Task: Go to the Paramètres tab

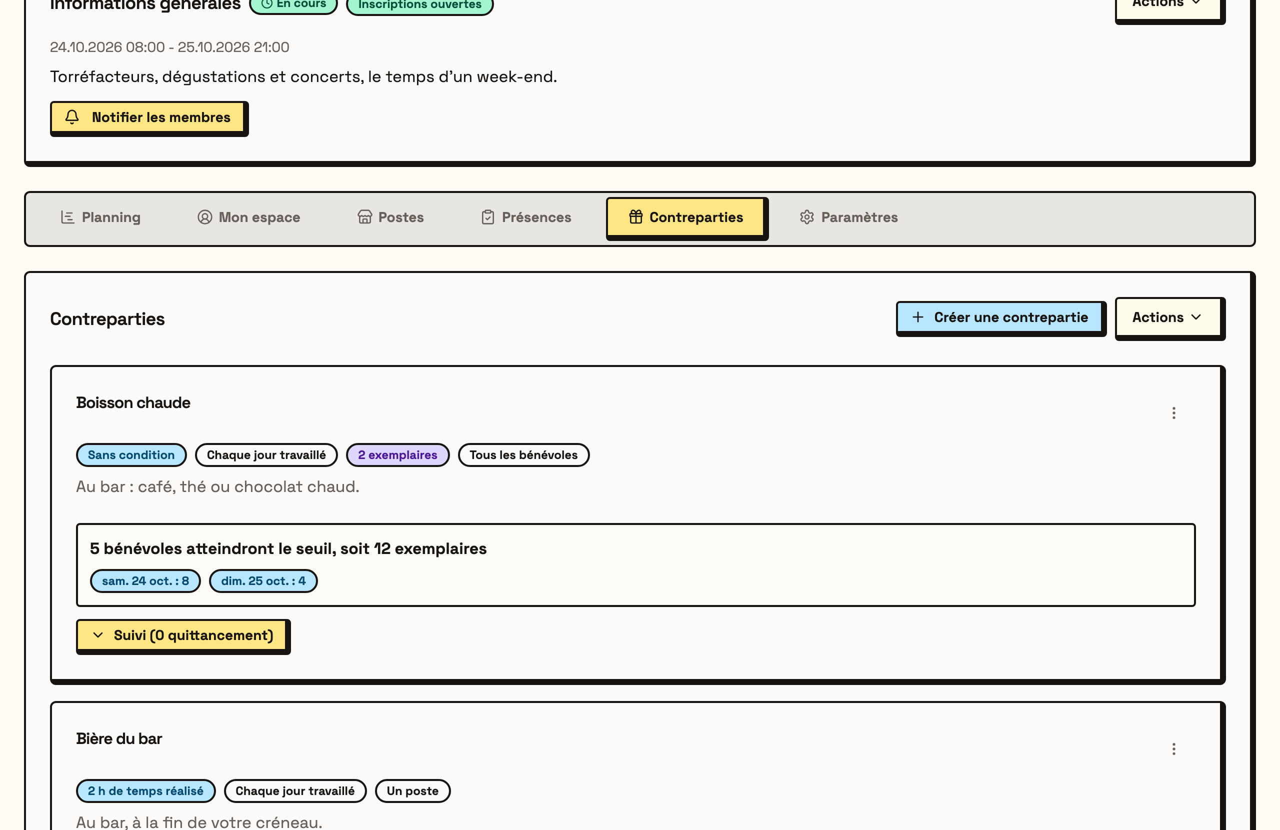Action: [848, 217]
